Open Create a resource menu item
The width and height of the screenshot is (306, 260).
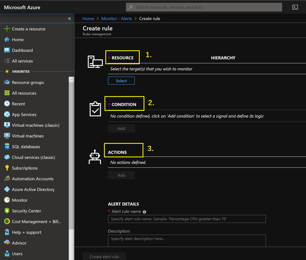[x=28, y=29]
